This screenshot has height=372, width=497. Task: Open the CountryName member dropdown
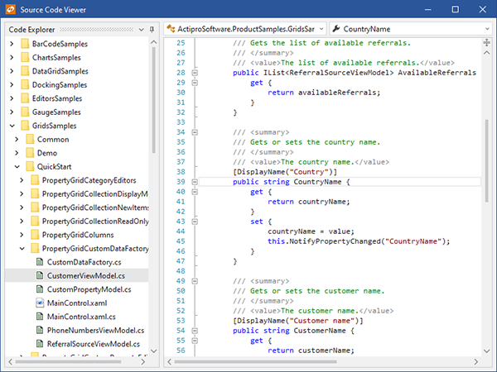coord(487,29)
